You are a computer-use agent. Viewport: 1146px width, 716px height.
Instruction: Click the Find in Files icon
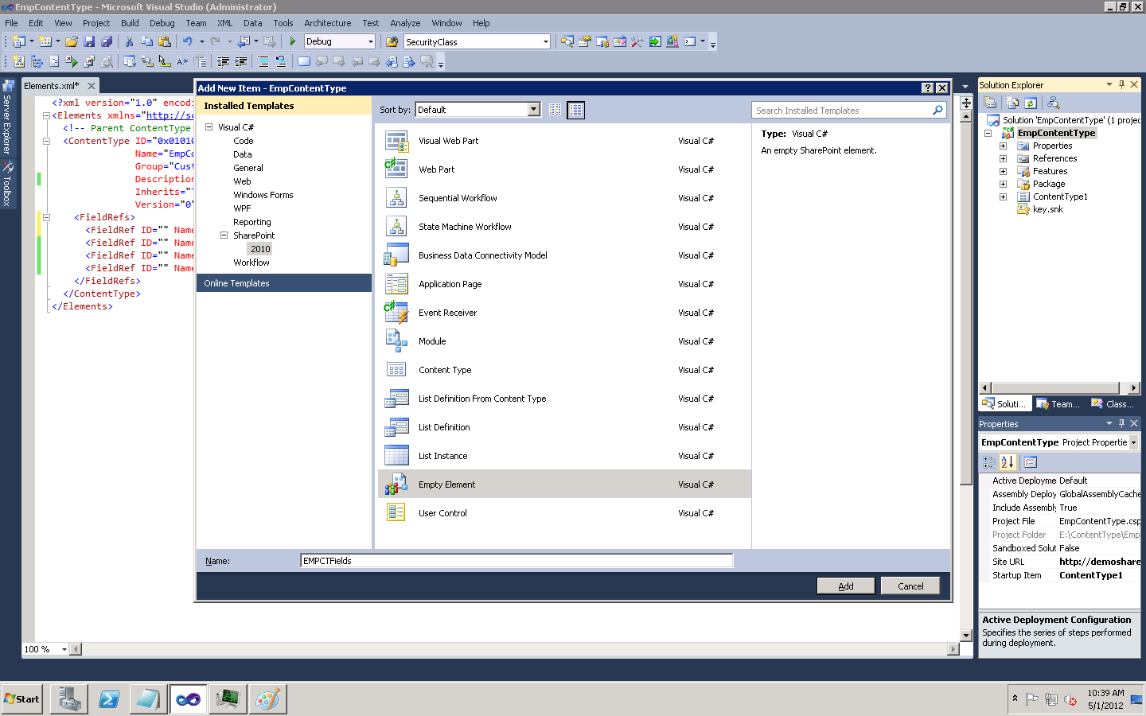pyautogui.click(x=392, y=41)
